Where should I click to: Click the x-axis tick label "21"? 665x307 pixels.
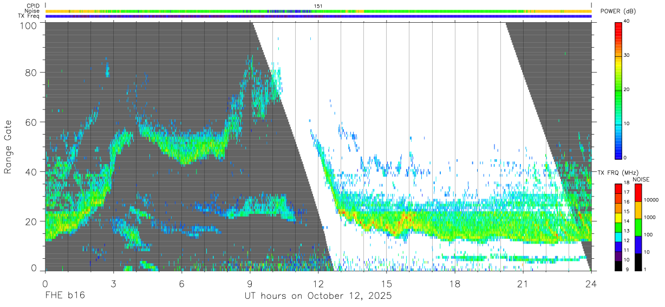[523, 283]
